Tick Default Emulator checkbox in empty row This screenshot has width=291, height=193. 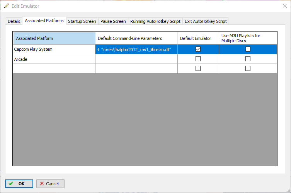coord(198,69)
